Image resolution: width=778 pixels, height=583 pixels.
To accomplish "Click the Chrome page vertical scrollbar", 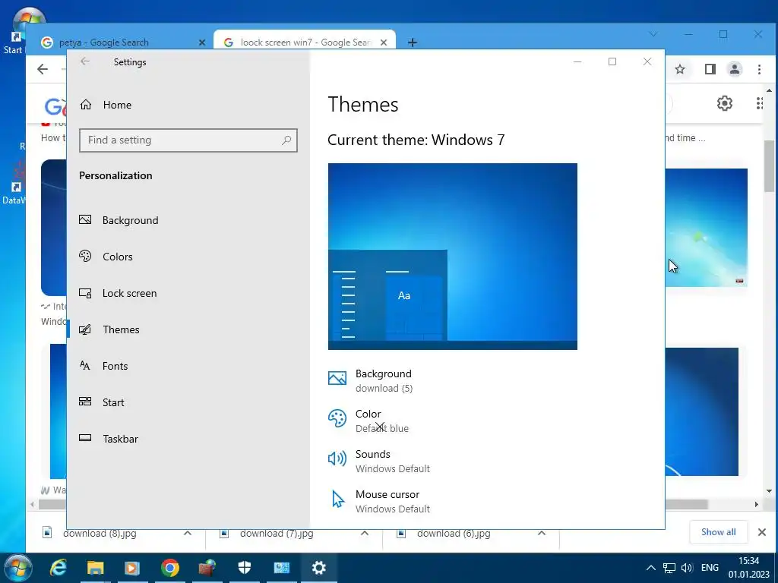I will pyautogui.click(x=769, y=166).
